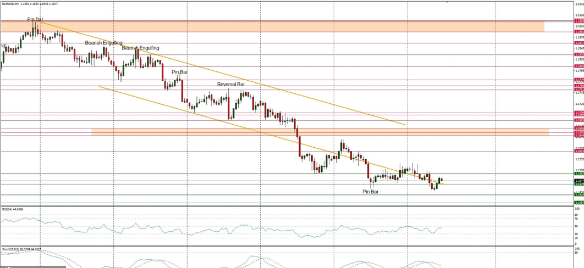Select the Reversal Bar annotation label
The width and height of the screenshot is (584, 268).
230,85
